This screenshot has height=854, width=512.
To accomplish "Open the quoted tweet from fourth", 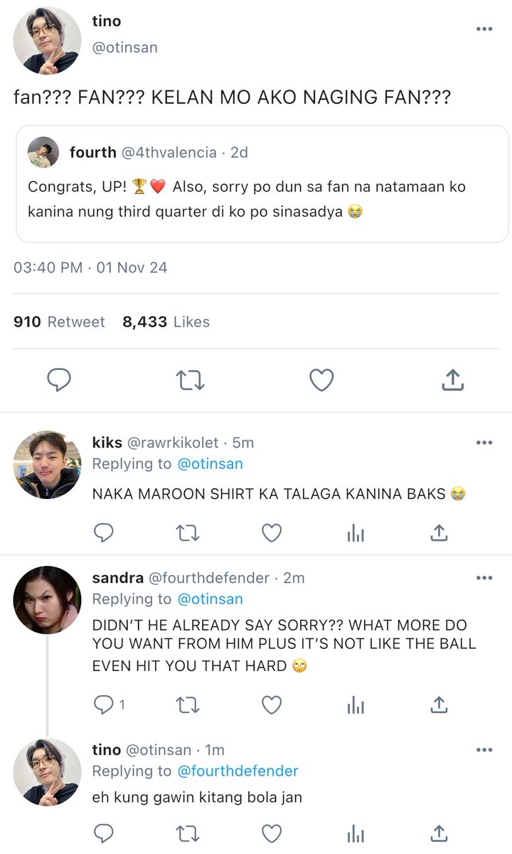I will coord(262,184).
